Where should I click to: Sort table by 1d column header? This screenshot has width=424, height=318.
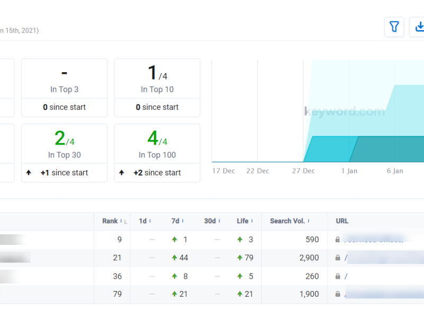coord(143,221)
